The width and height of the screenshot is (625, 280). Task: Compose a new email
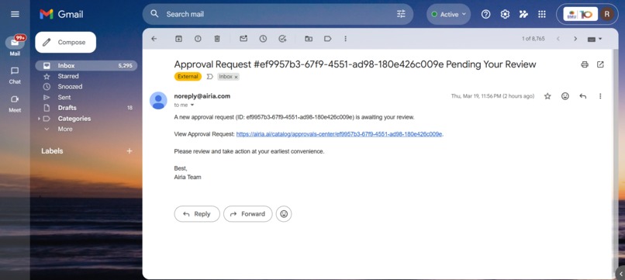(65, 43)
